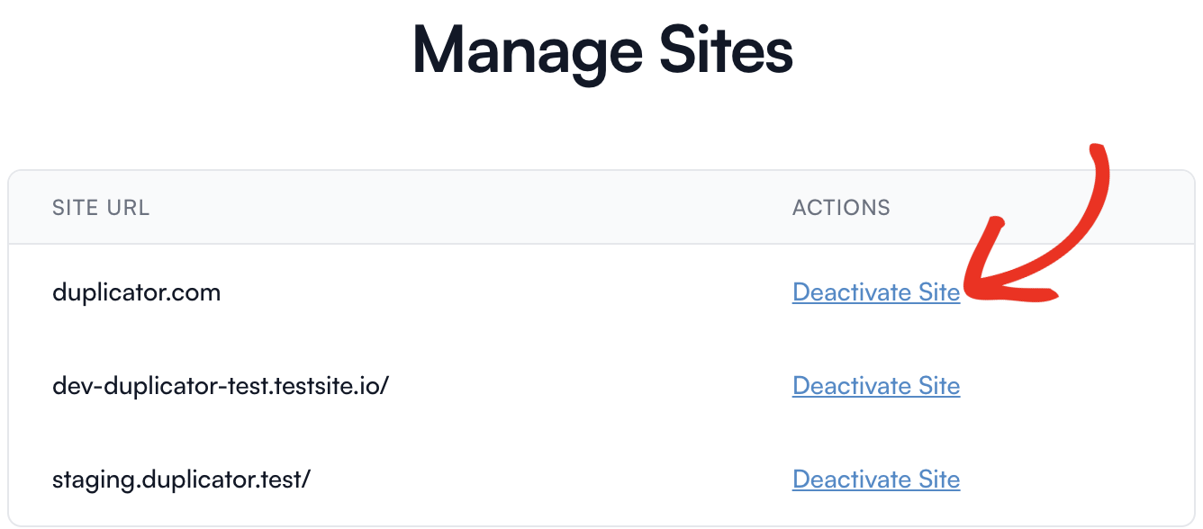Click the word "Site" in staging.duplicator.test's link
Viewport: 1203px width, 529px height.
click(939, 480)
